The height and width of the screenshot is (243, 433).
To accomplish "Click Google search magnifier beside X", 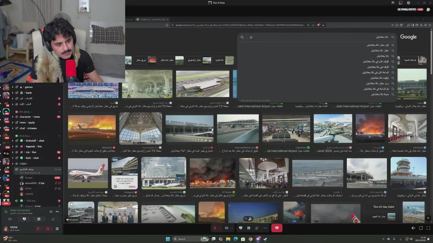I will [242, 37].
